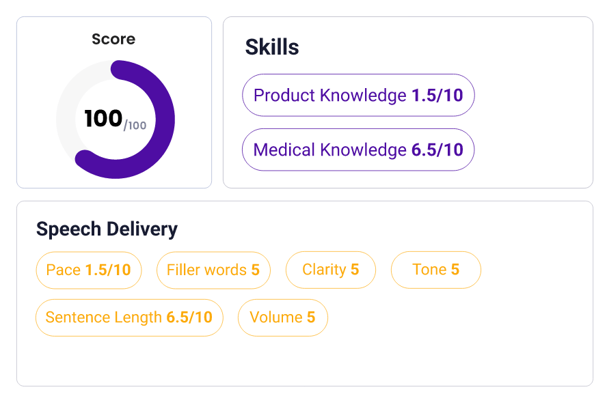Click the Score card title

[113, 40]
